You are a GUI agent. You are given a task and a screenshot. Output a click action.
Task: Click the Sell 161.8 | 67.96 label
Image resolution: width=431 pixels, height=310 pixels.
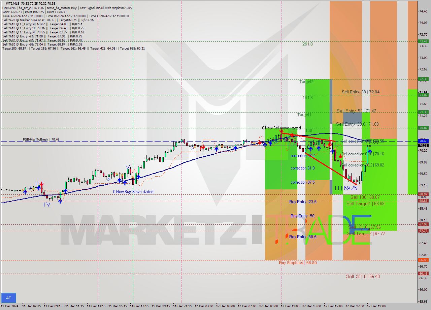click(364, 227)
